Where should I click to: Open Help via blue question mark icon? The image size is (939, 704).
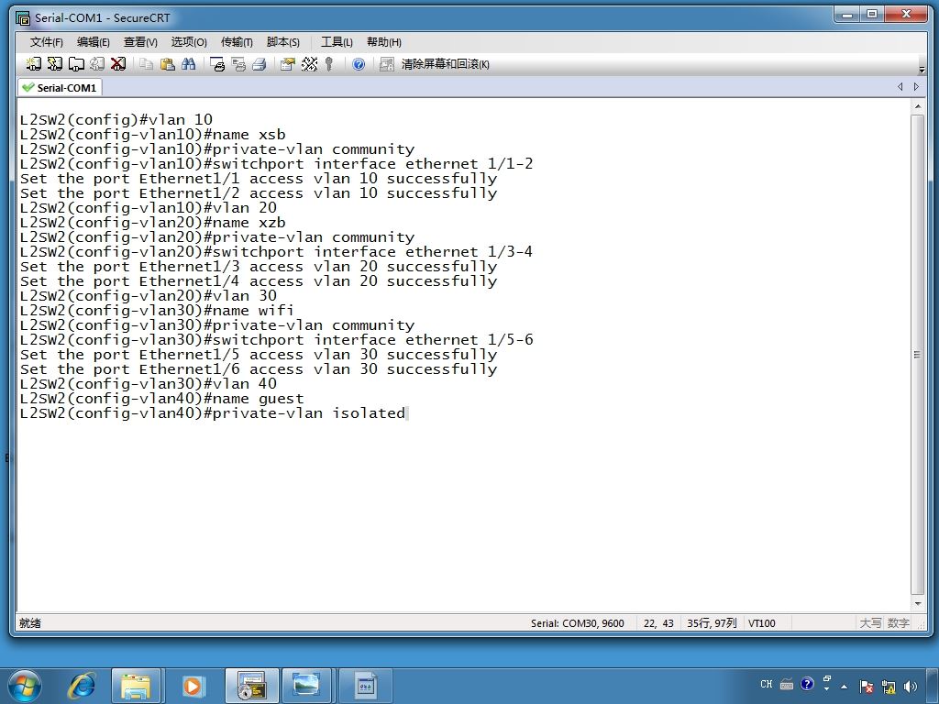(359, 64)
